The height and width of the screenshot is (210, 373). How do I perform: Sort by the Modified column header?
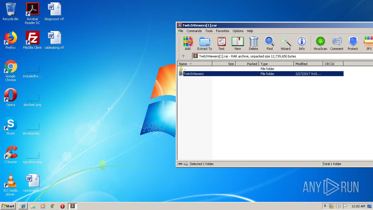tap(309, 64)
